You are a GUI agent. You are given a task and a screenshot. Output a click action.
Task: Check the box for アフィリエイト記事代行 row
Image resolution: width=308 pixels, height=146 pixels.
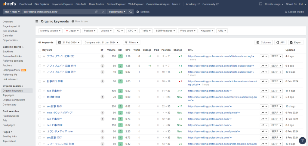coord(40,56)
